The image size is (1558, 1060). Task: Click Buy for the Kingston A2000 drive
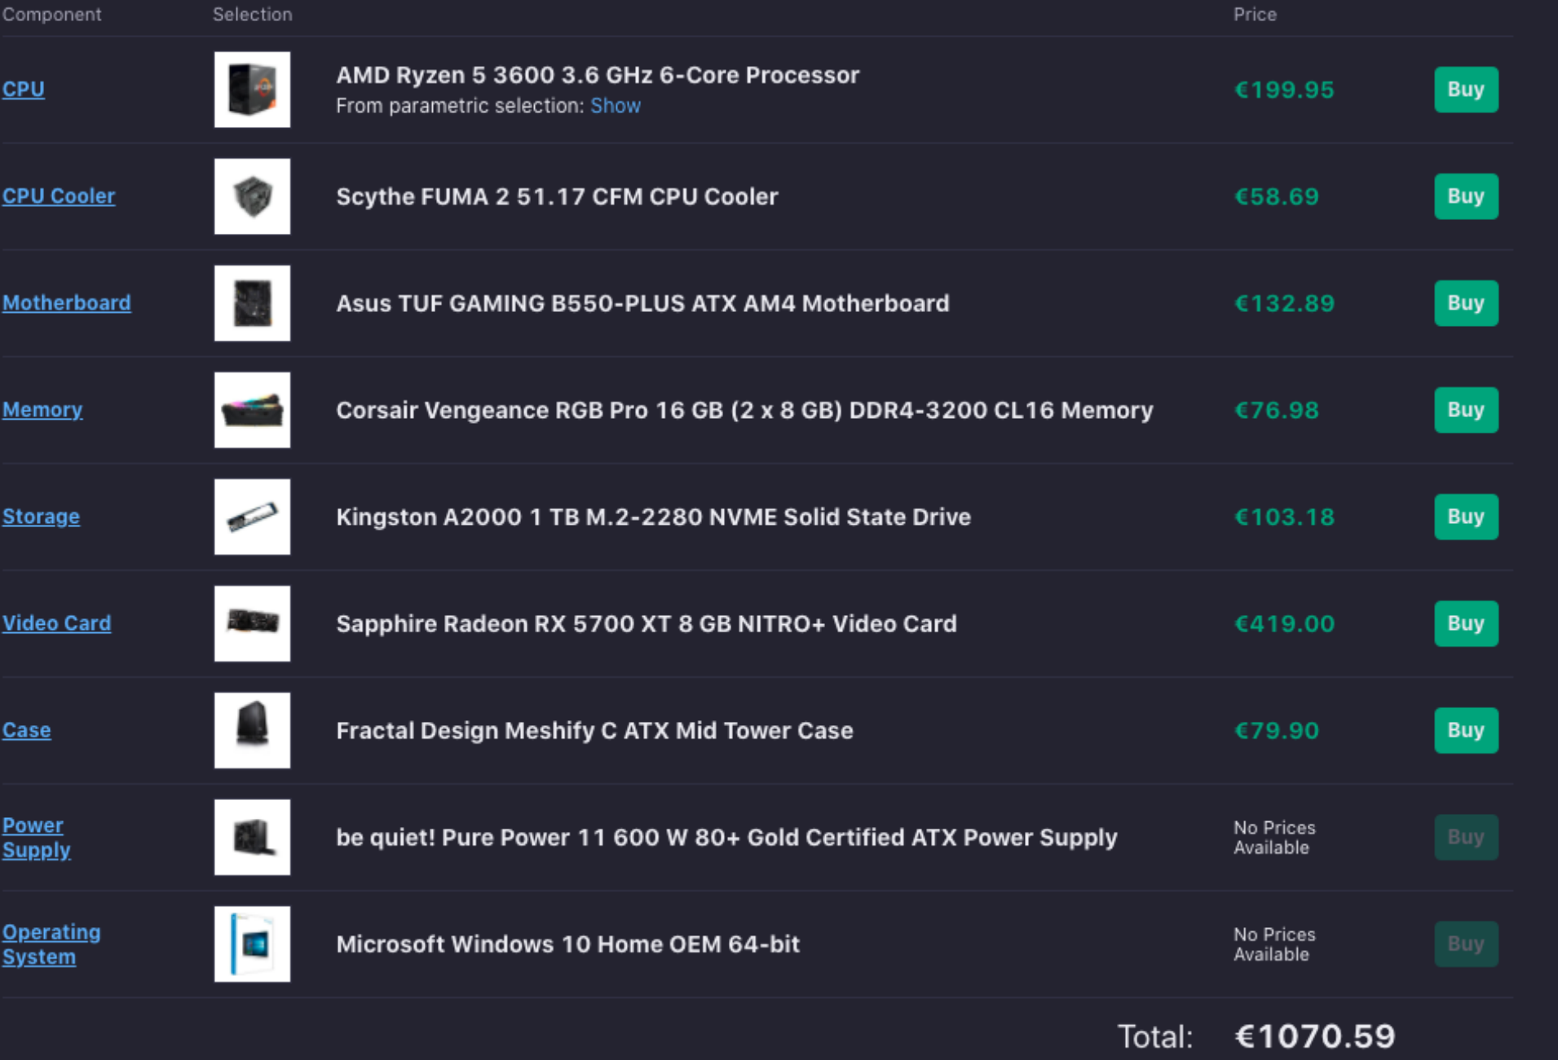coord(1466,517)
